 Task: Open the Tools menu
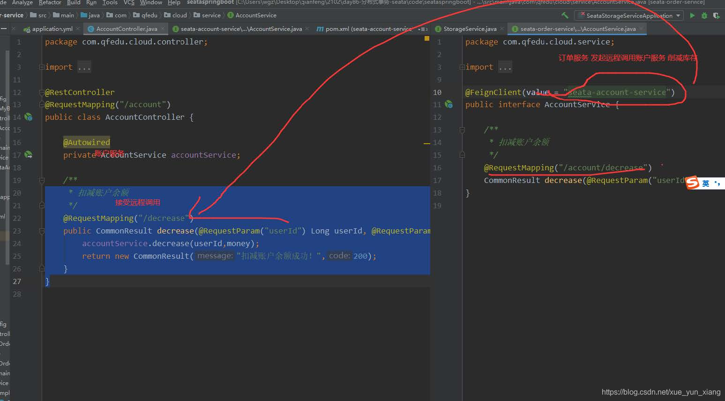(110, 2)
